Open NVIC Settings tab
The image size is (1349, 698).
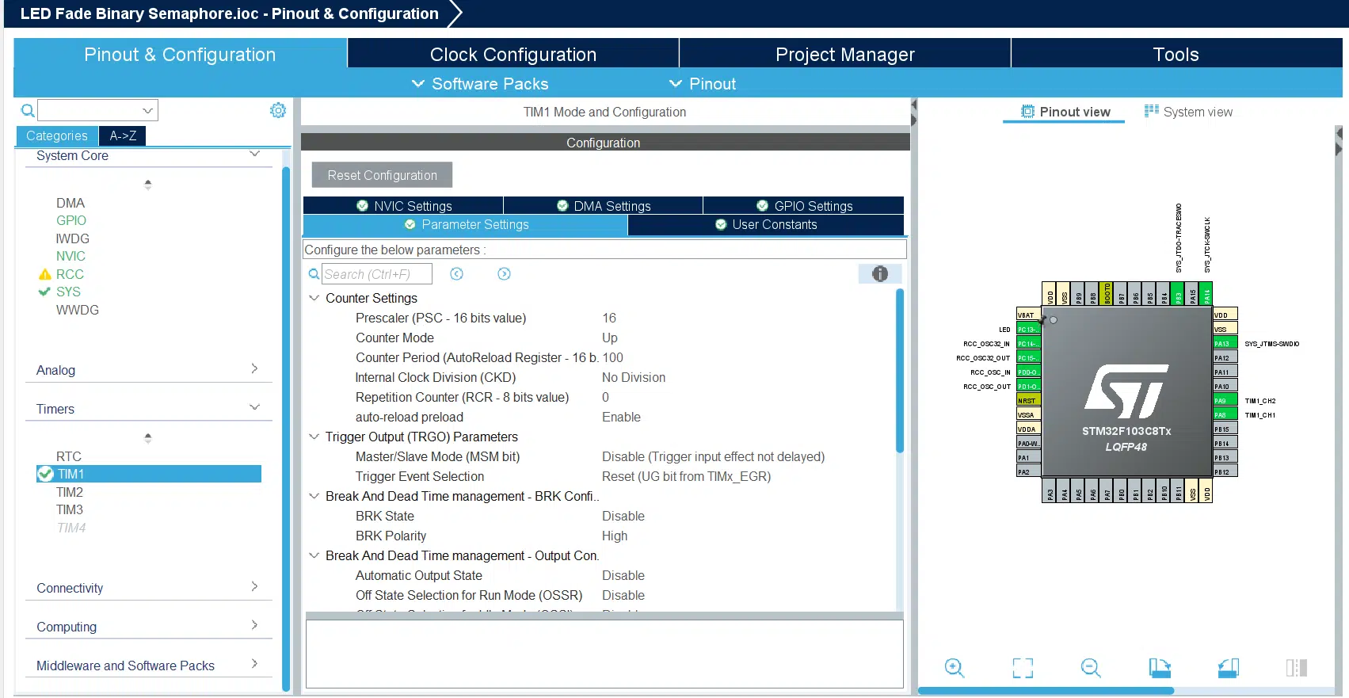point(403,206)
